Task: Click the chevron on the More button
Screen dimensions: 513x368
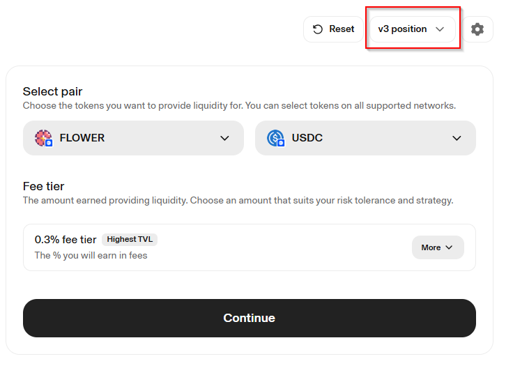Action: [449, 247]
